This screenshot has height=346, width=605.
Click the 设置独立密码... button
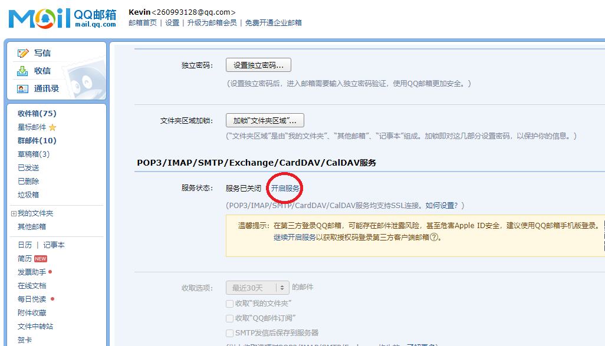(x=258, y=65)
